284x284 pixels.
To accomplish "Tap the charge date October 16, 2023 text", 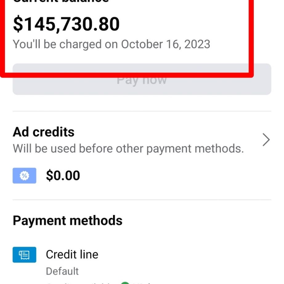I will click(x=166, y=44).
